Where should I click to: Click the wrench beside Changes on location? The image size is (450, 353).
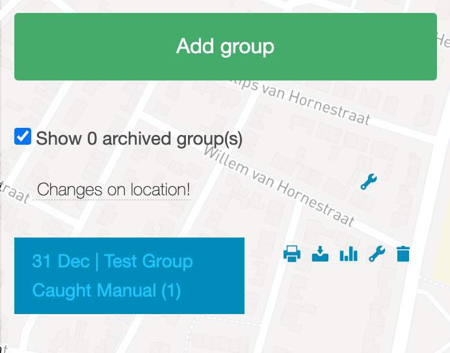(x=369, y=182)
